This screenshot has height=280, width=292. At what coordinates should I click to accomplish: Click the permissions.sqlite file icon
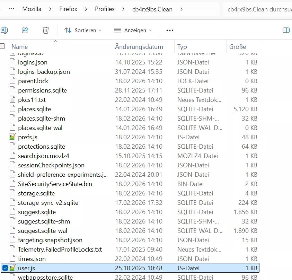(12, 90)
